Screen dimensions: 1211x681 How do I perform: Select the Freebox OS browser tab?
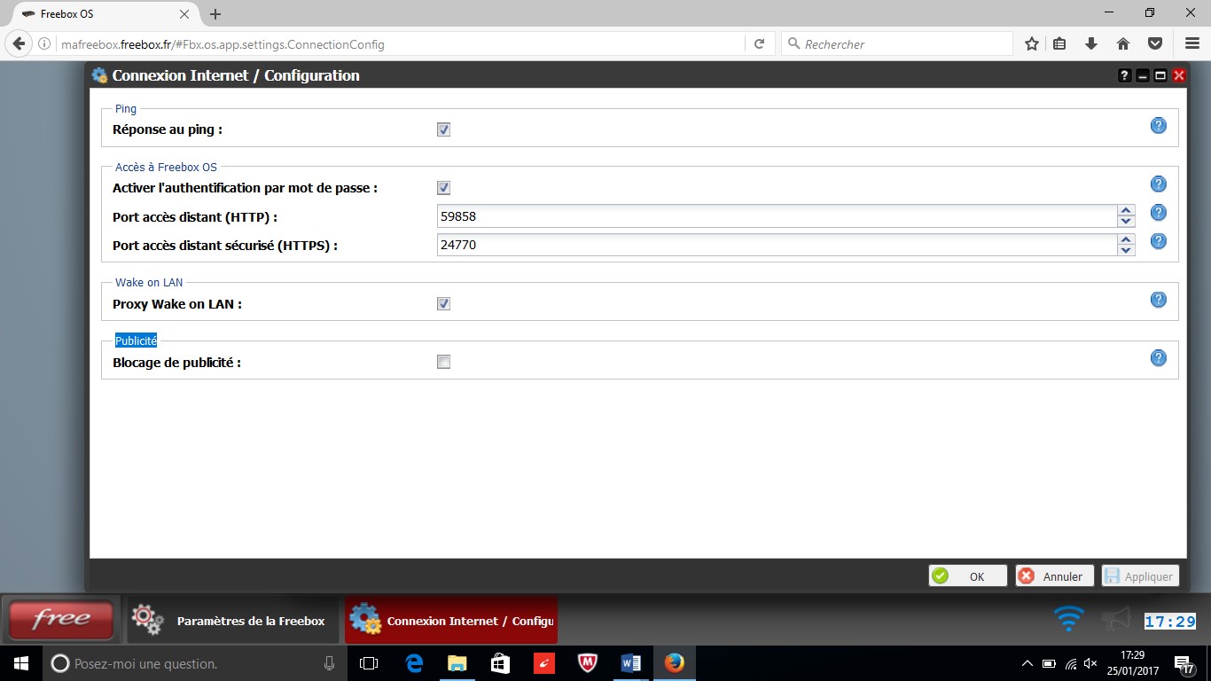(105, 14)
